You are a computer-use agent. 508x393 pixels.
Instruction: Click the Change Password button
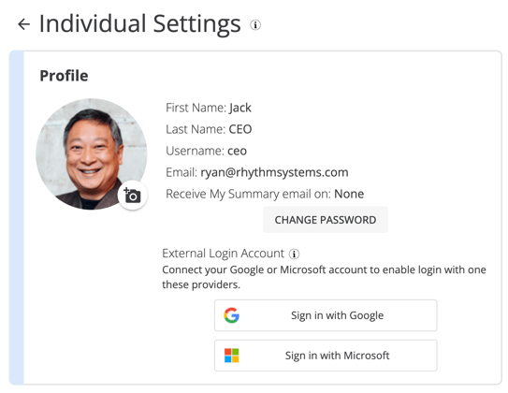tap(326, 220)
